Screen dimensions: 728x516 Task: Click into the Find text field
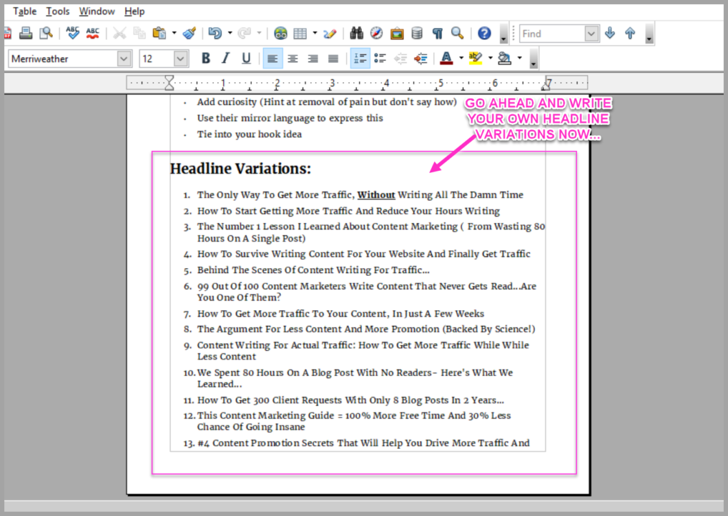click(x=552, y=34)
